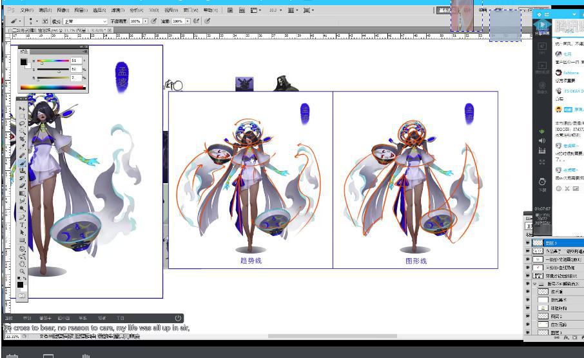Viewport: 584px width, 358px height.
Task: Toggle visibility of third layer in panel
Action: click(x=527, y=259)
